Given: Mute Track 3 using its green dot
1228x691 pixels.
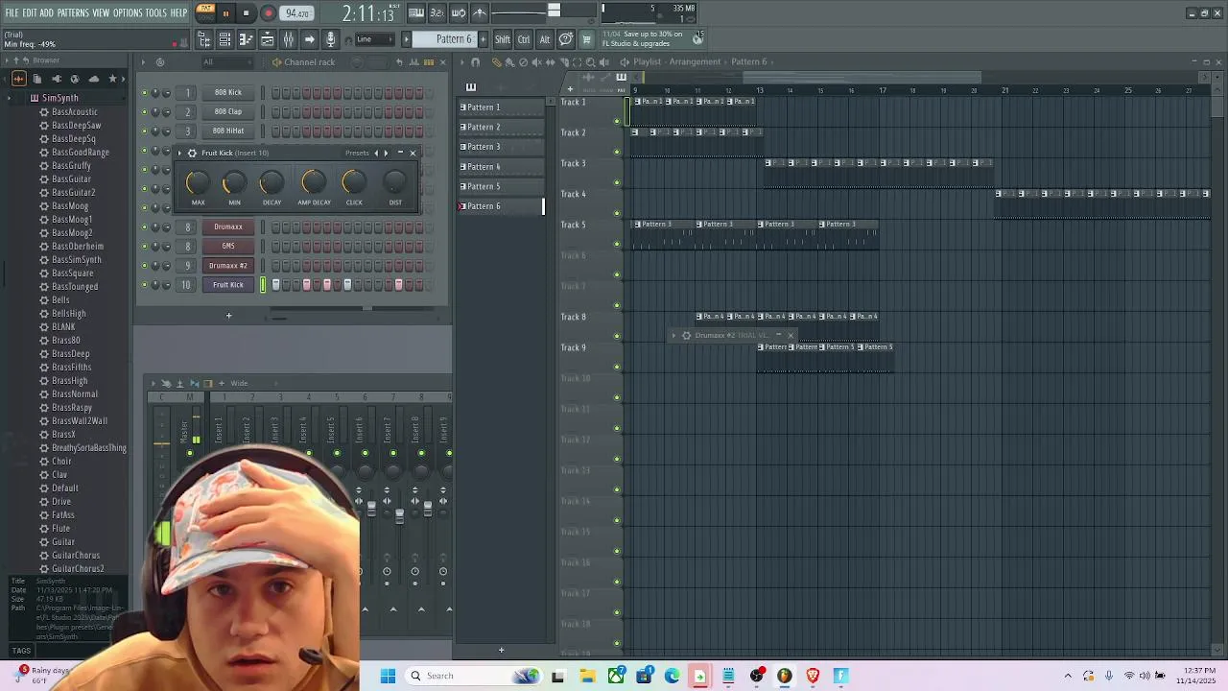Looking at the screenshot, I should pyautogui.click(x=617, y=182).
